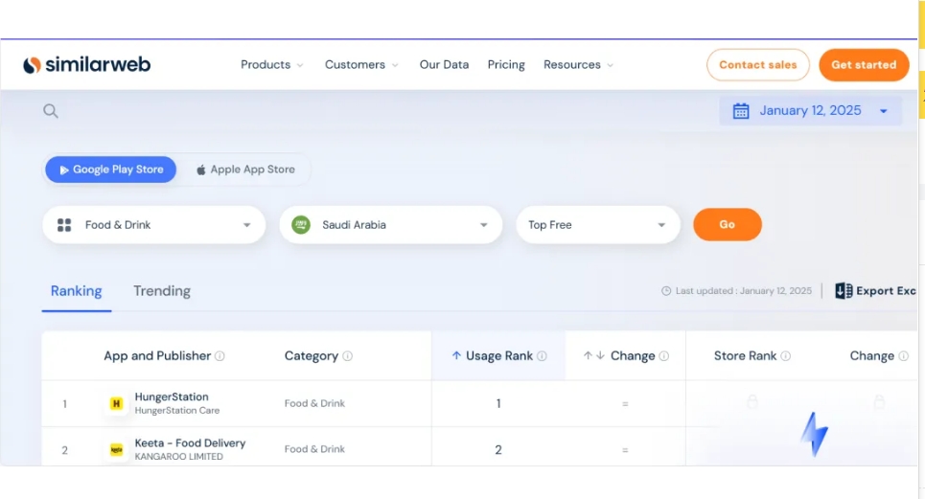Click the Export Excel download icon

click(x=844, y=290)
